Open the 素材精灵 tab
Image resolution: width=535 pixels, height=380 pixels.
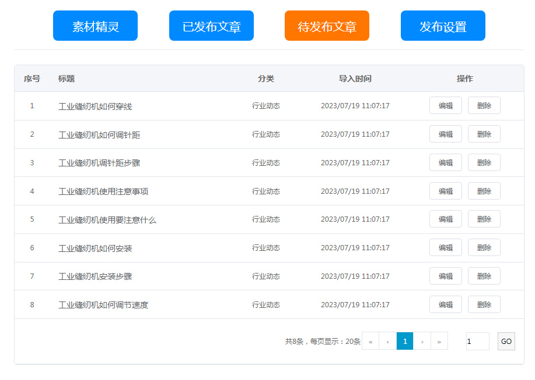(95, 26)
